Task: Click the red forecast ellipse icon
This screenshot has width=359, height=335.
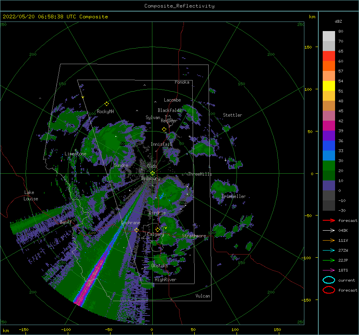Action: point(329,290)
